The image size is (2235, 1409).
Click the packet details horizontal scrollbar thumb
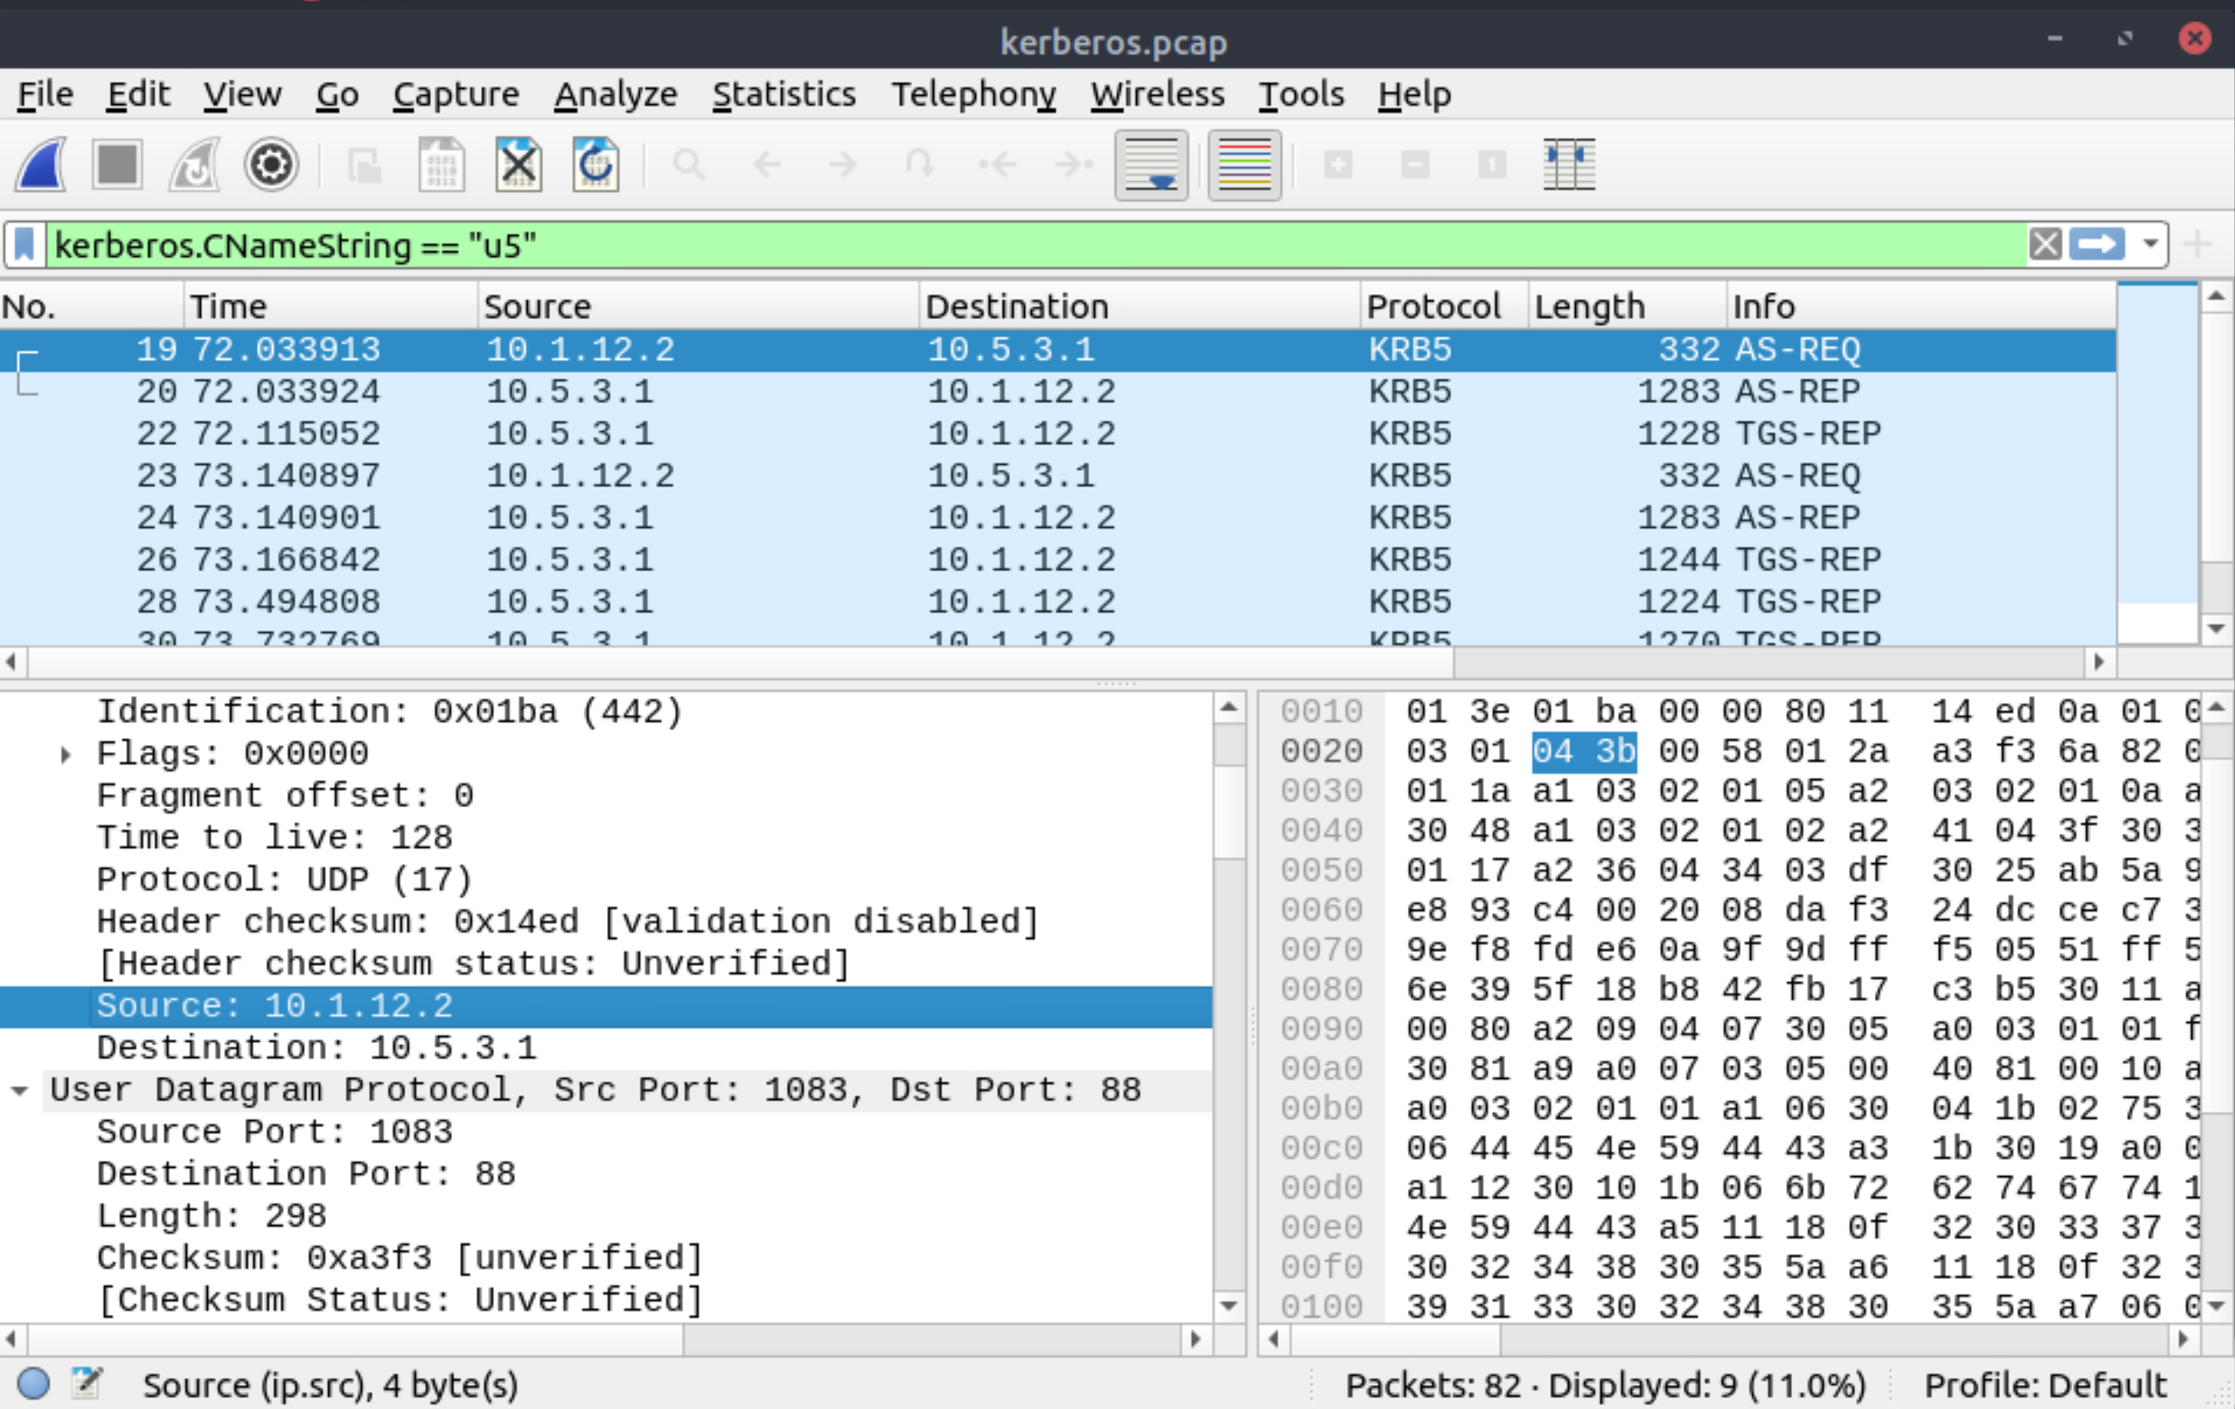[x=356, y=1338]
